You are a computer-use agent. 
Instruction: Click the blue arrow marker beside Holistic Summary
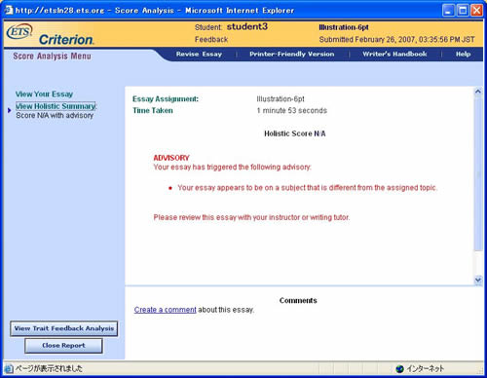click(x=10, y=111)
